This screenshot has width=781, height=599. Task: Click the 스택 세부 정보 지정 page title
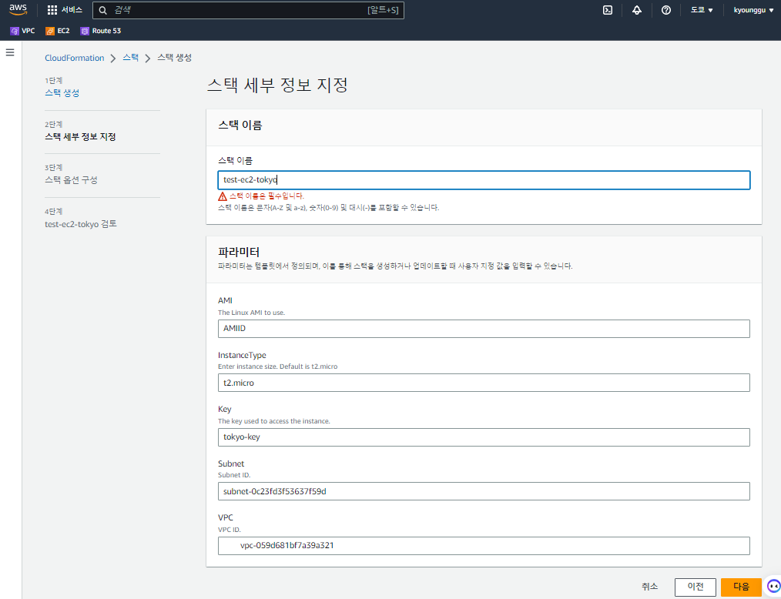tap(277, 85)
